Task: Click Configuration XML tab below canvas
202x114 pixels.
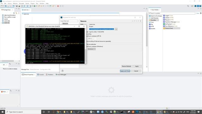Action: [45, 69]
